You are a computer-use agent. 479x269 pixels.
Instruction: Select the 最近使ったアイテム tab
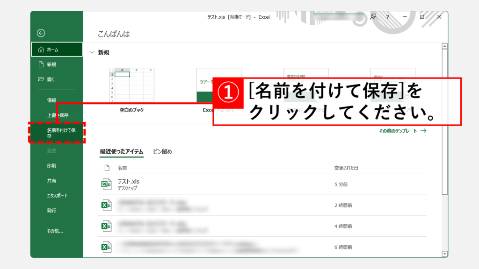(121, 151)
